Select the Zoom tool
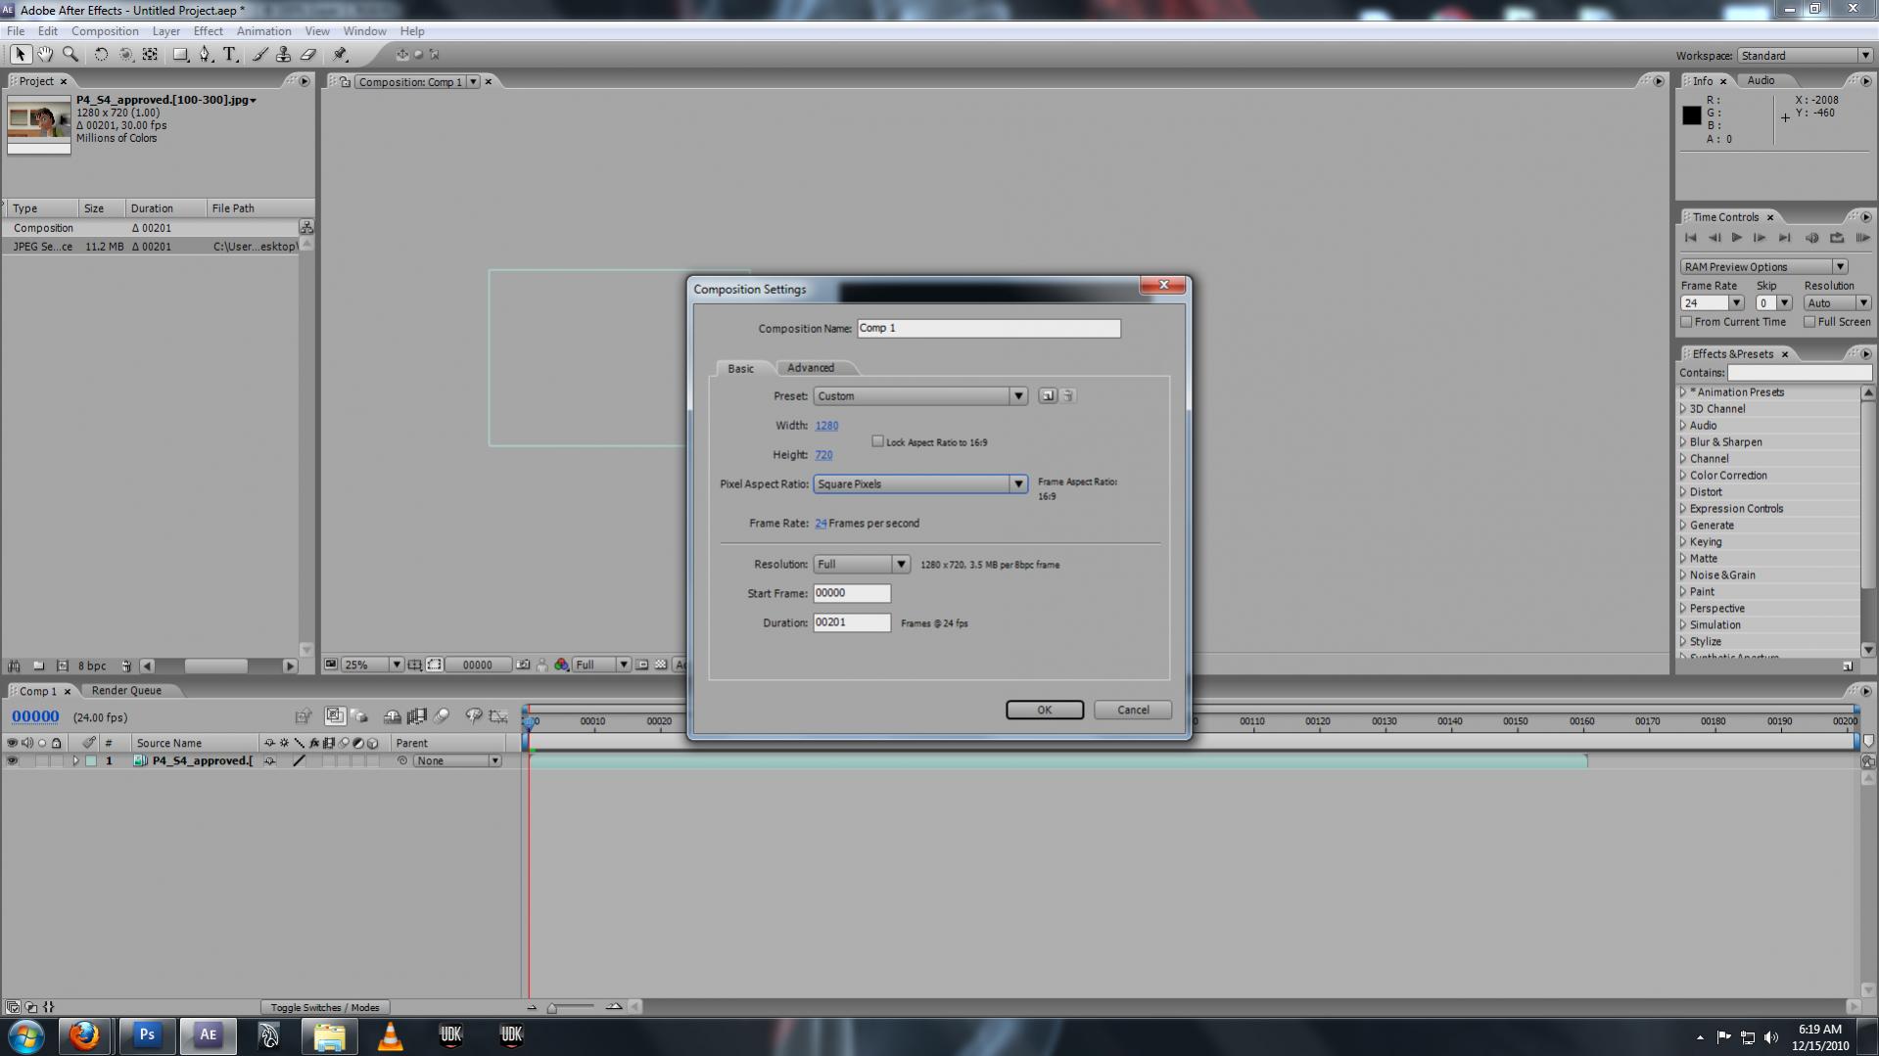 (70, 55)
